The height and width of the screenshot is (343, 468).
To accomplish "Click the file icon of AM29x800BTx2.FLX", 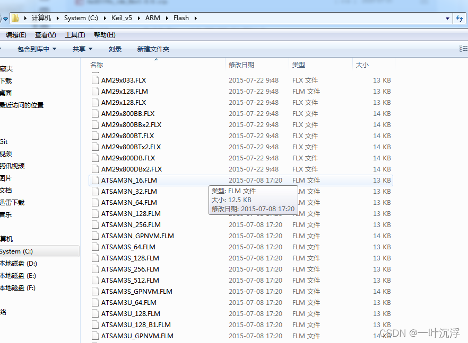I will [95, 147].
